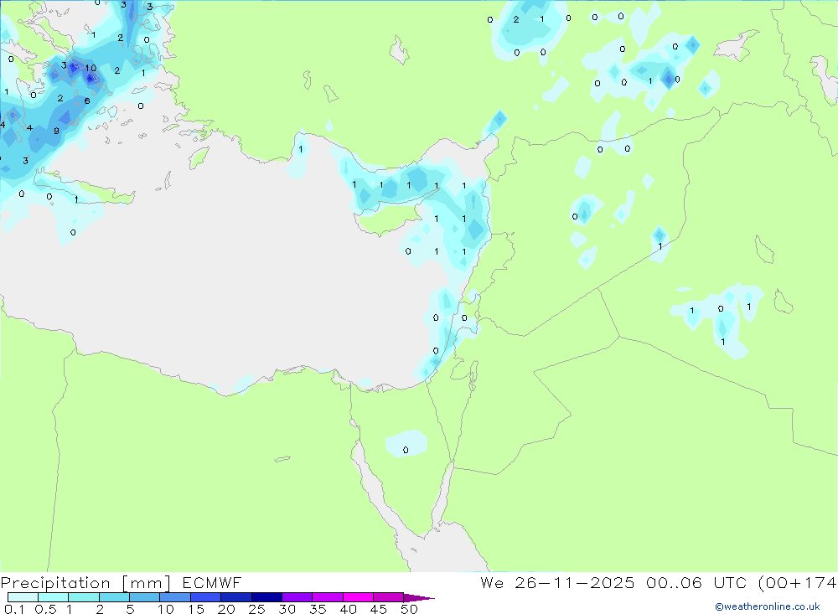Click the legend scale label '5'

(130, 609)
